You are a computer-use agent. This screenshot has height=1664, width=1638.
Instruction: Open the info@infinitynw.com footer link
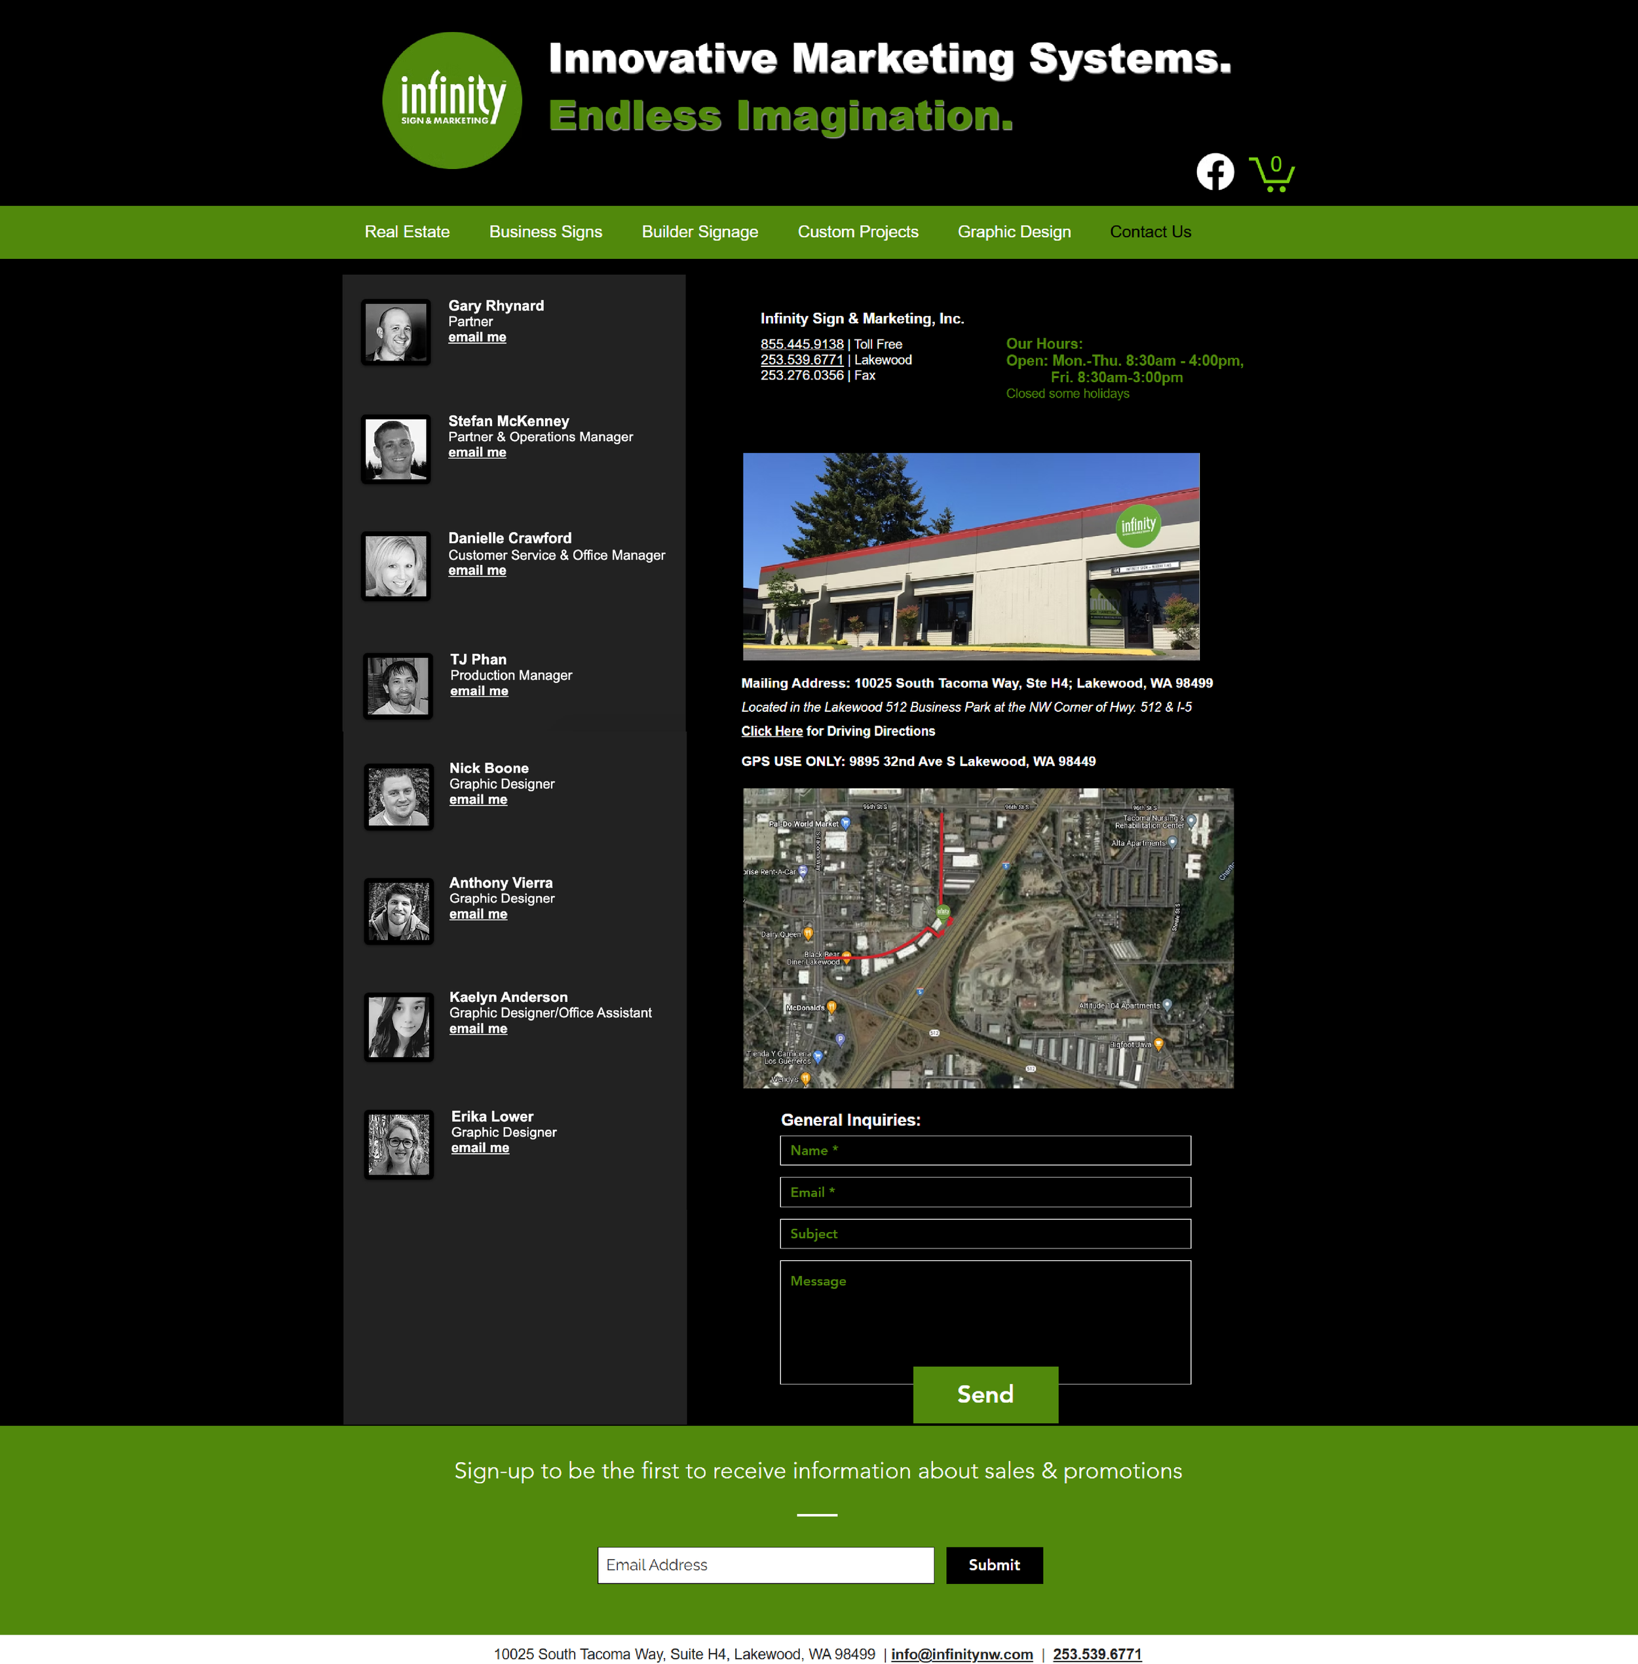pos(961,1654)
